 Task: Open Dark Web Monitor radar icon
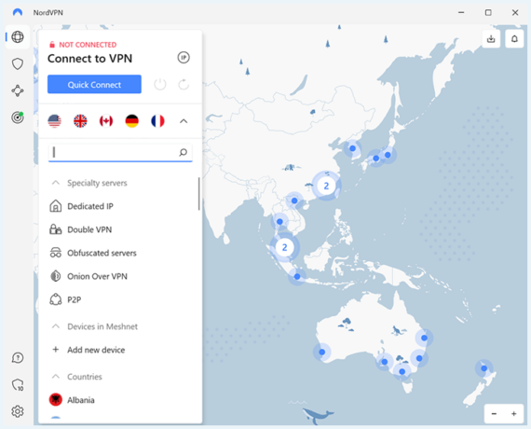(x=18, y=118)
